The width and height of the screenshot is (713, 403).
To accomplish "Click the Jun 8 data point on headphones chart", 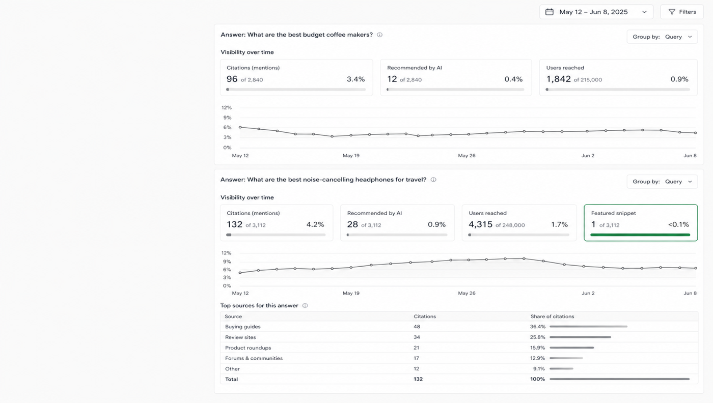I will coord(696,268).
